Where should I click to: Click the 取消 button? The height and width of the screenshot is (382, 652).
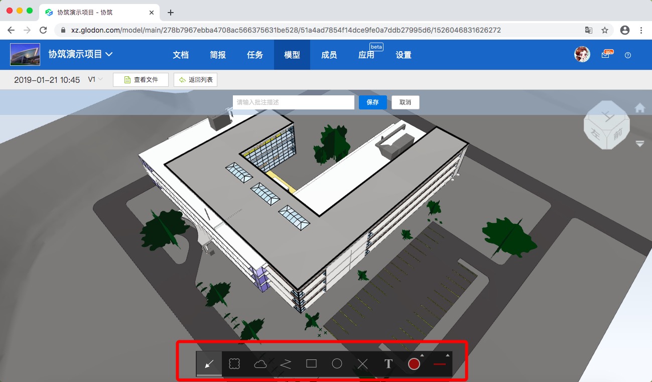405,102
